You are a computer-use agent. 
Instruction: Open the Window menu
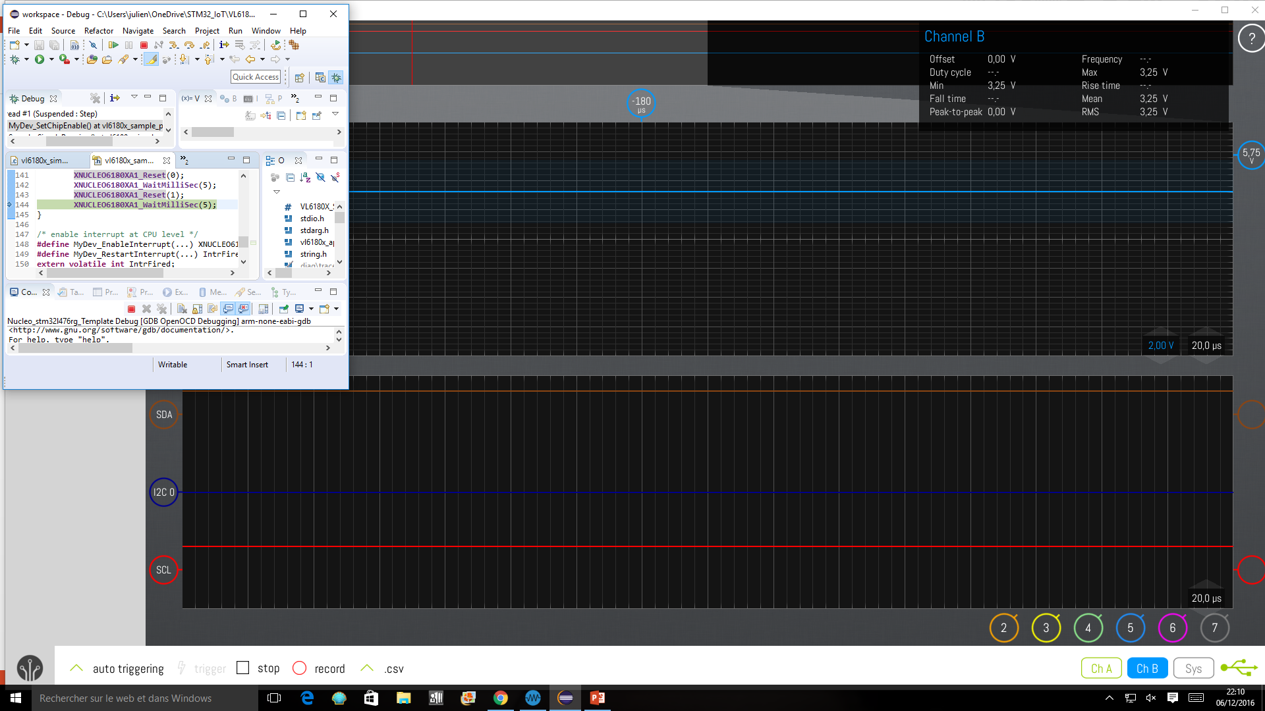point(266,31)
